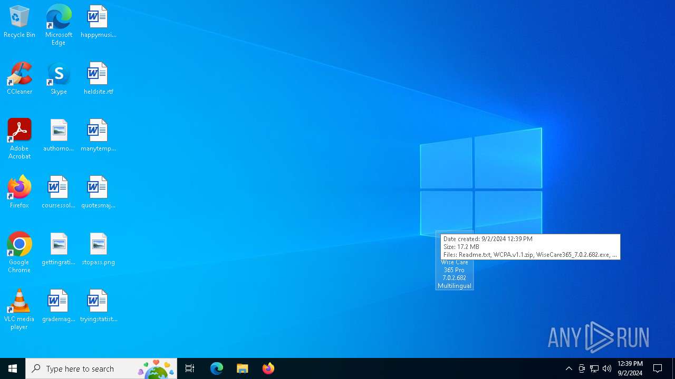Select the VLC media player shortcut
Image resolution: width=675 pixels, height=379 pixels.
pyautogui.click(x=20, y=310)
